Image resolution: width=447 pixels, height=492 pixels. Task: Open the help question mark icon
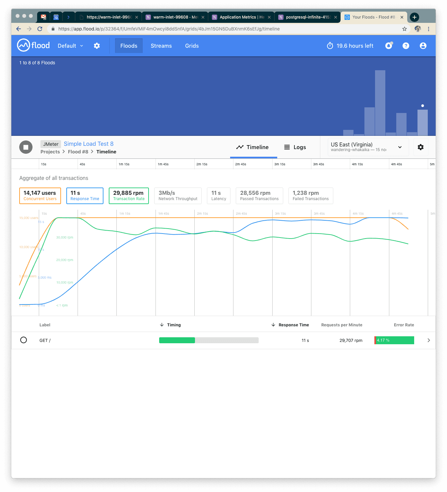pos(406,46)
